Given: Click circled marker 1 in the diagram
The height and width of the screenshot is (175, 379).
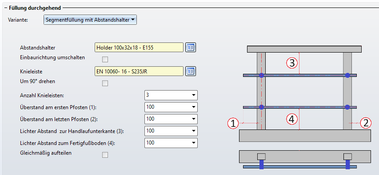Looking at the screenshot, I should 233,124.
